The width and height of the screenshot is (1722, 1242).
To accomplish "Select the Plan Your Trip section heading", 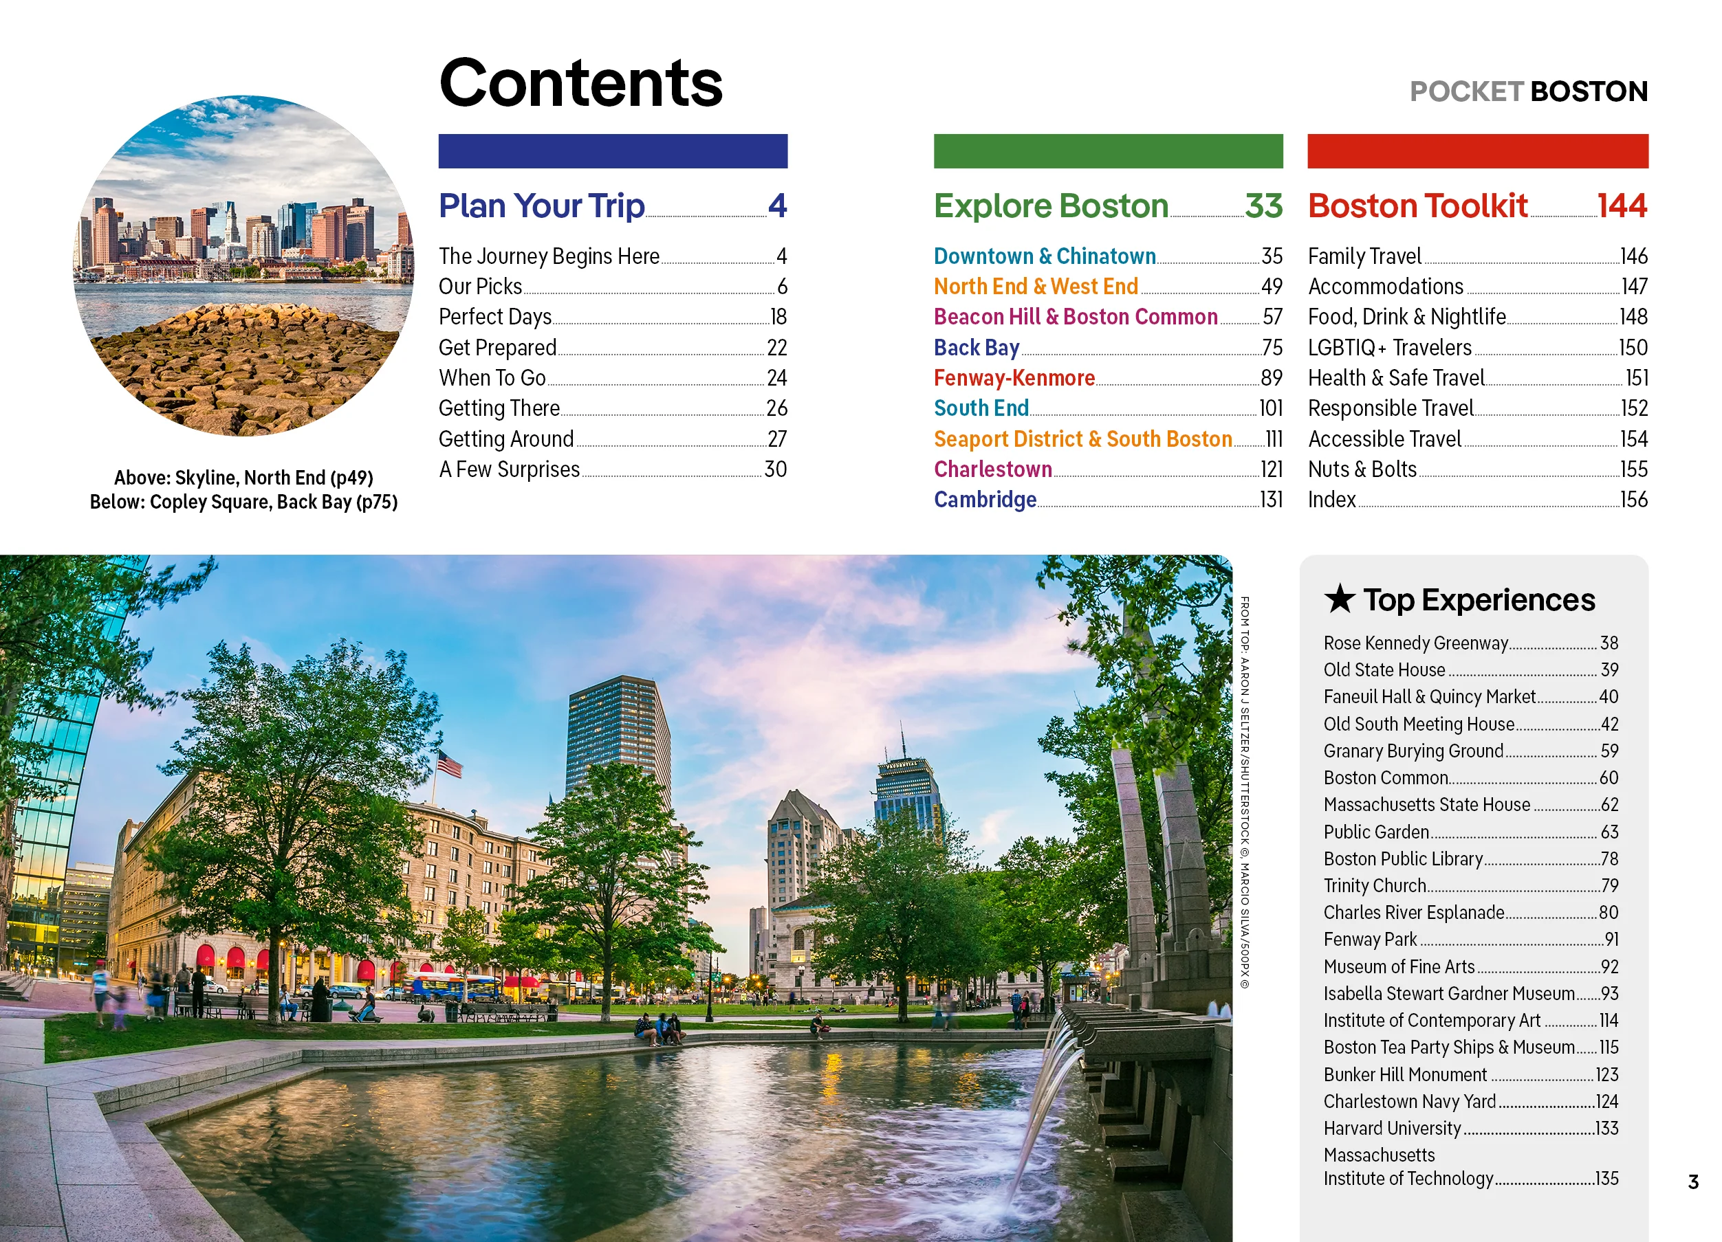I will pyautogui.click(x=541, y=206).
